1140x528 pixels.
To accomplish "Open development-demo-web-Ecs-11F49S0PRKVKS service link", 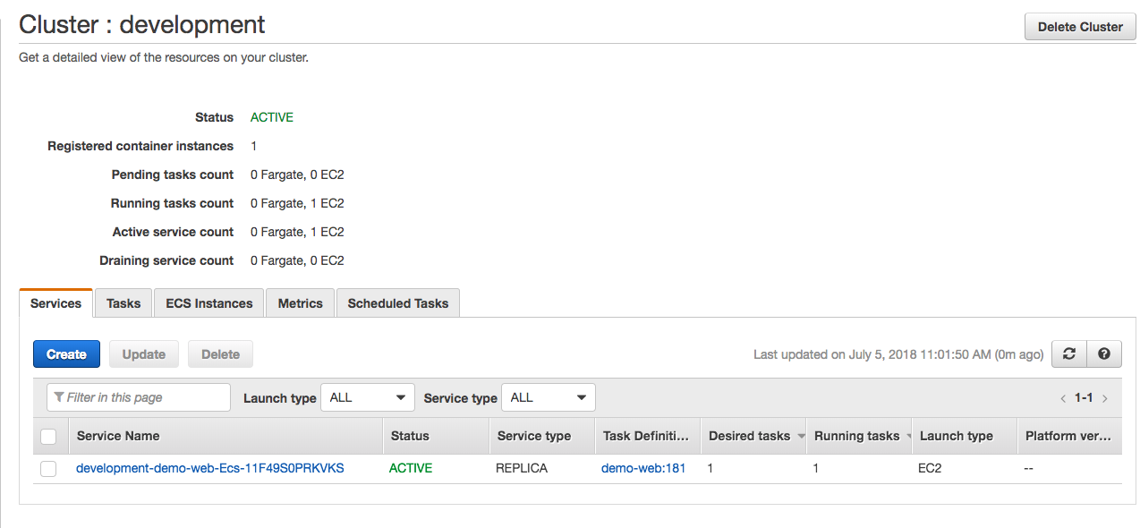I will point(210,468).
